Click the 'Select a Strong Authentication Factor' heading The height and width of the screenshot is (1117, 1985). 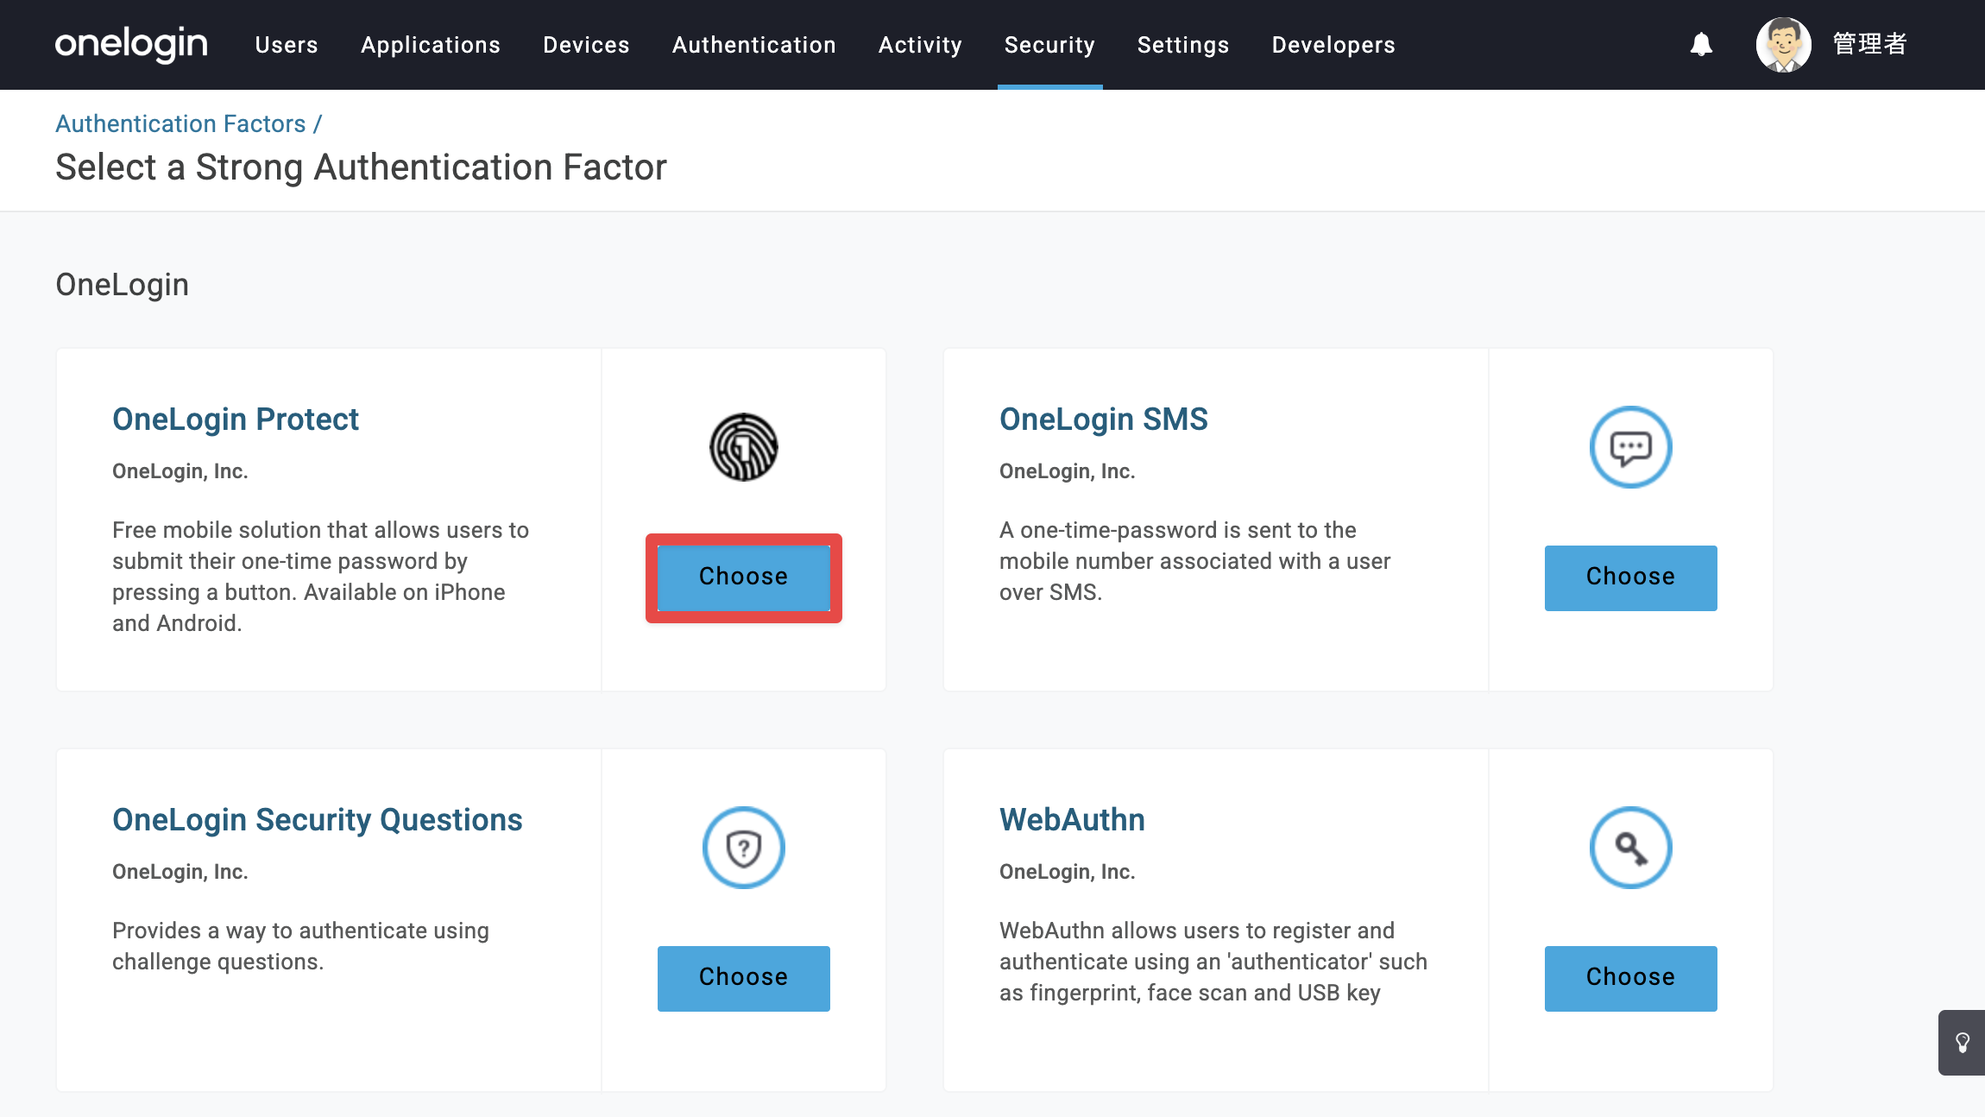(361, 167)
